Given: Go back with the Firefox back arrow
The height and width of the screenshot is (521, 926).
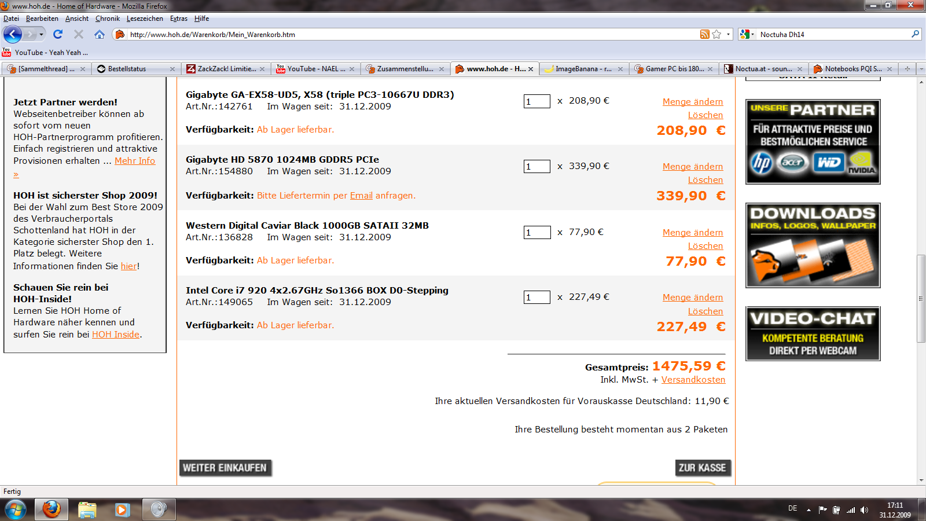Looking at the screenshot, I should pos(12,34).
